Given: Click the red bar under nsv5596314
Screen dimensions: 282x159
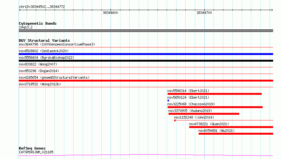Looking at the screenshot, I should [215, 94].
